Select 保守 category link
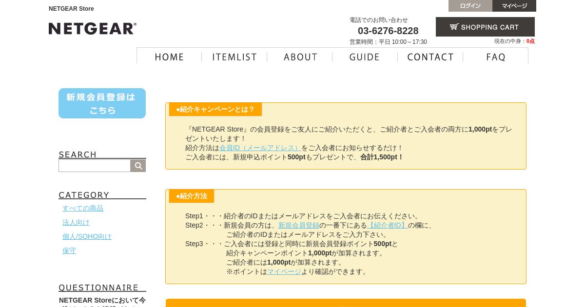The width and height of the screenshot is (585, 307). point(69,250)
